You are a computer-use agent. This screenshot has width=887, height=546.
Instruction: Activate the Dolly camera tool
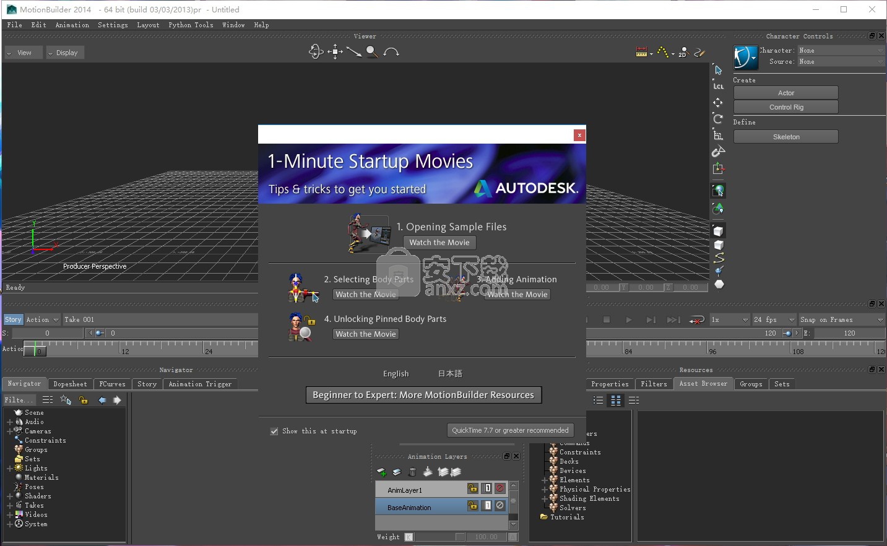coord(354,52)
